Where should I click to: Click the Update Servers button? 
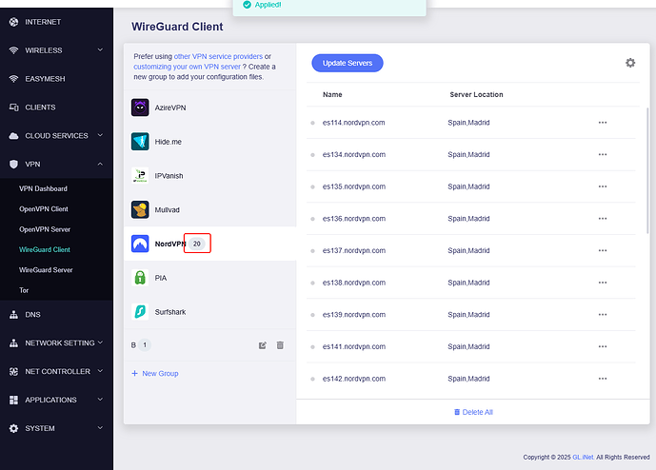(348, 63)
